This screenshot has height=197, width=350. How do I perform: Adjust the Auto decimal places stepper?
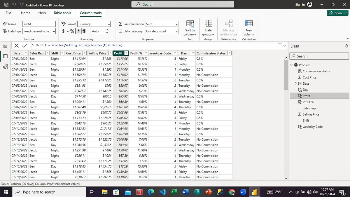tap(107, 31)
